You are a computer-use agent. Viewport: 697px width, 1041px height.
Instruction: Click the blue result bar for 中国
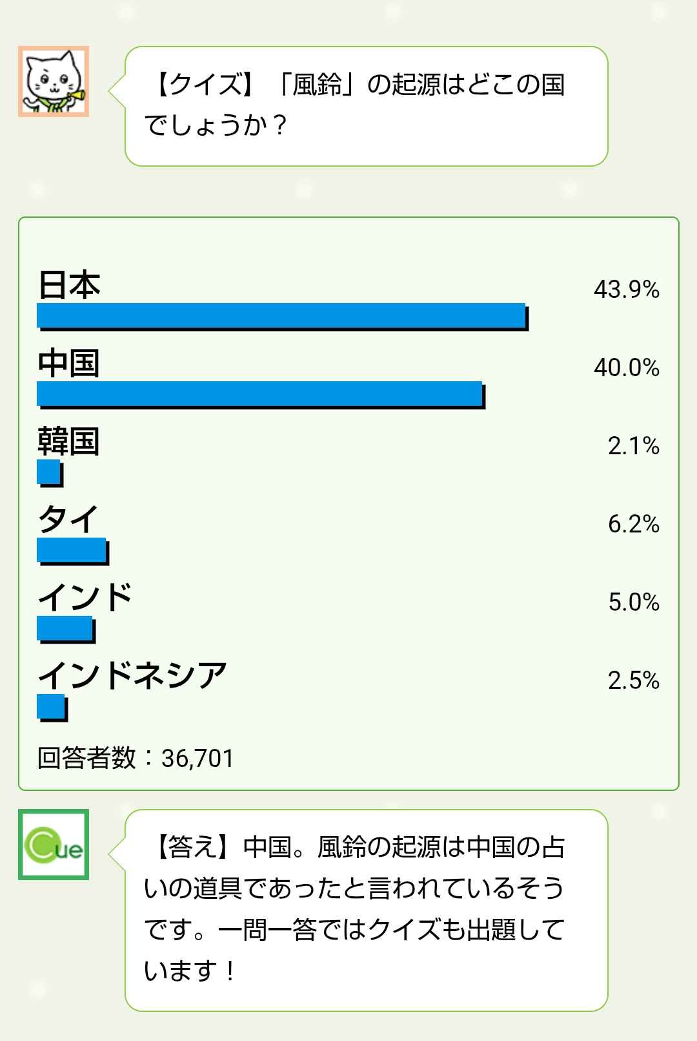(260, 395)
